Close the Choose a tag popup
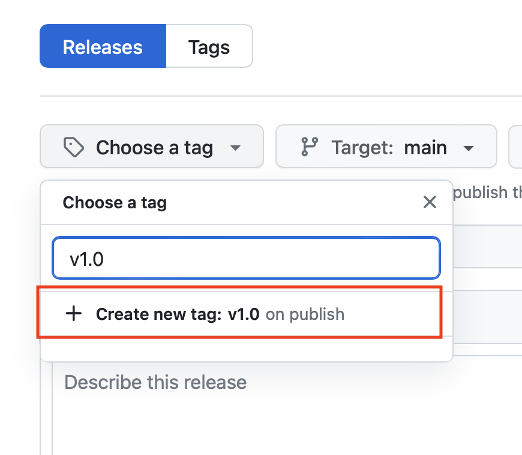Viewport: 522px width, 455px height. 430,202
